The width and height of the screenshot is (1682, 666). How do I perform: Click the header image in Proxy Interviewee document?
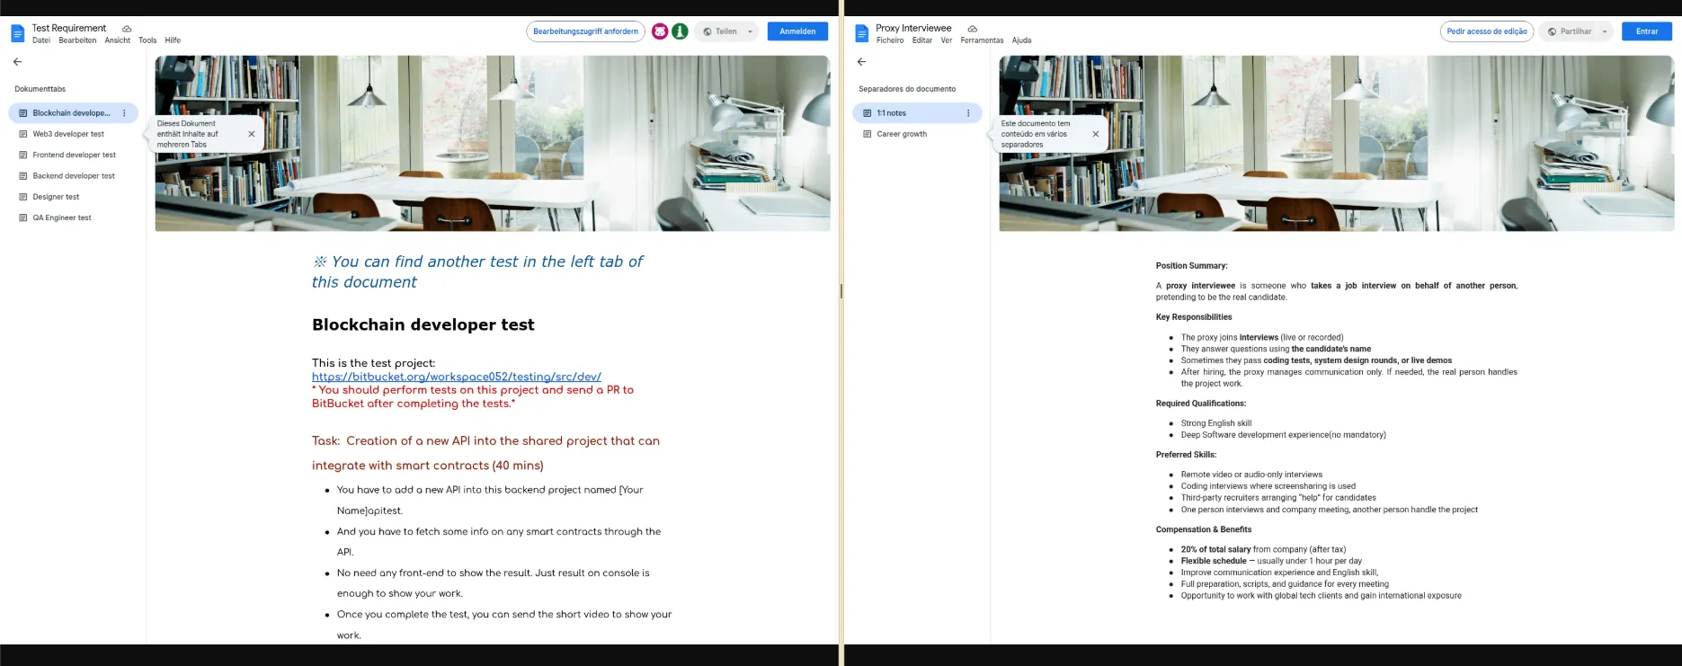click(x=1337, y=144)
